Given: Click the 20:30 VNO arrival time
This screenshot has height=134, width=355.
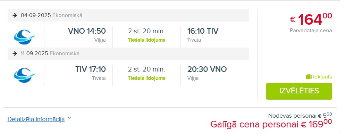Looking at the screenshot, I should pyautogui.click(x=207, y=69).
